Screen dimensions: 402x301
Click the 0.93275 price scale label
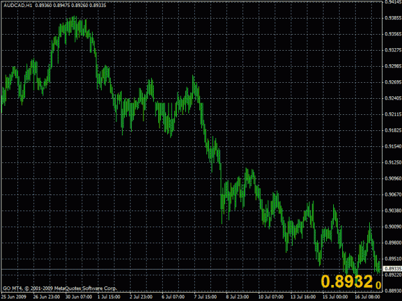tap(393, 50)
